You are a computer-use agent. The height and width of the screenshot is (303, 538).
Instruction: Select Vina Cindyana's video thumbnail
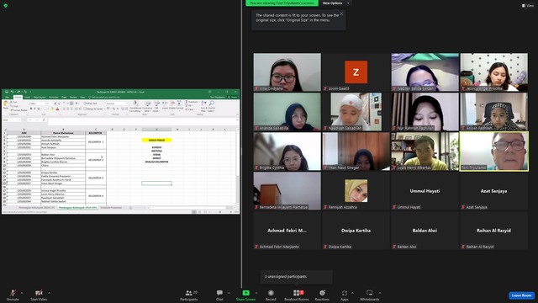[x=287, y=72]
